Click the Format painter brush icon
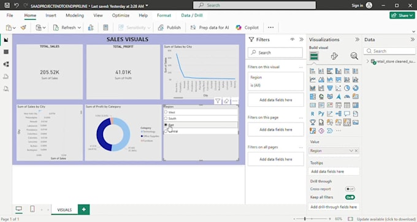Image resolution: width=417 pixels, height=222 pixels. coord(23,28)
